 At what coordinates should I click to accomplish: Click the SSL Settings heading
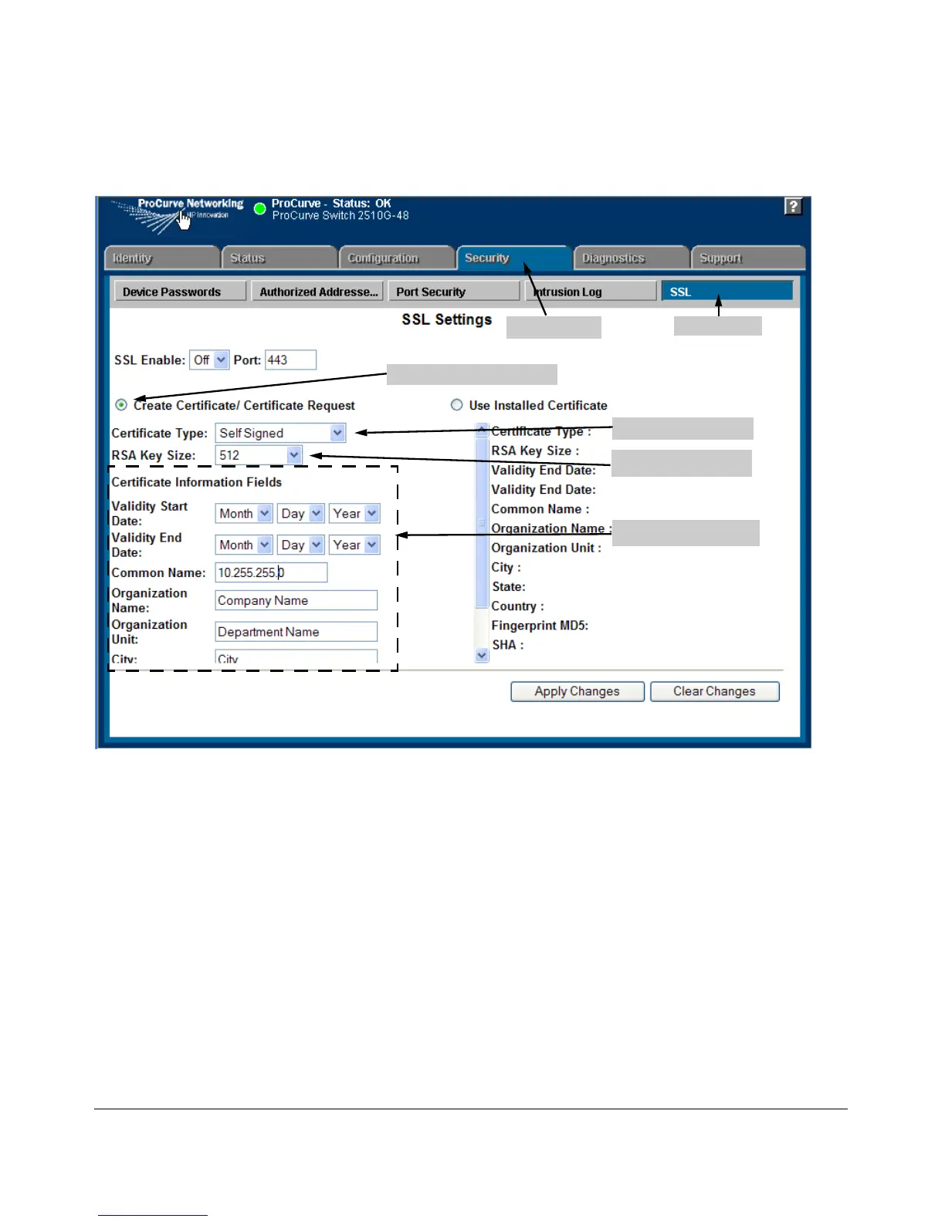447,319
